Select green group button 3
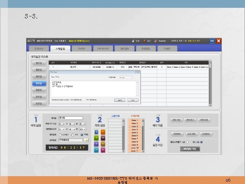 point(96,138)
